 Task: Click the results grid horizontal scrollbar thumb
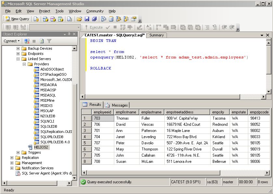pyautogui.click(x=153, y=173)
